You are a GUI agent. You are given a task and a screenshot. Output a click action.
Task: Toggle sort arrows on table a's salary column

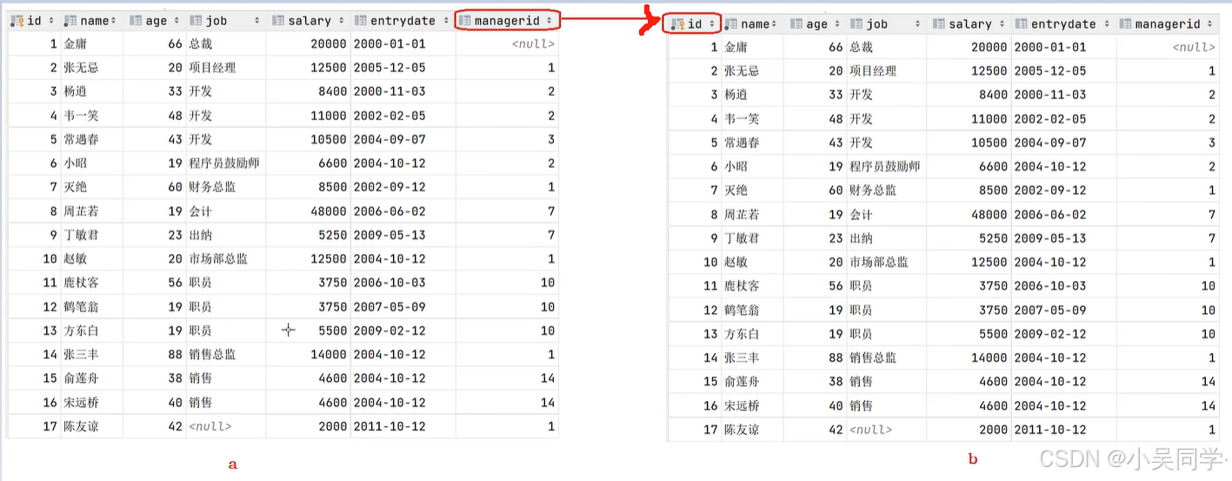pos(342,21)
